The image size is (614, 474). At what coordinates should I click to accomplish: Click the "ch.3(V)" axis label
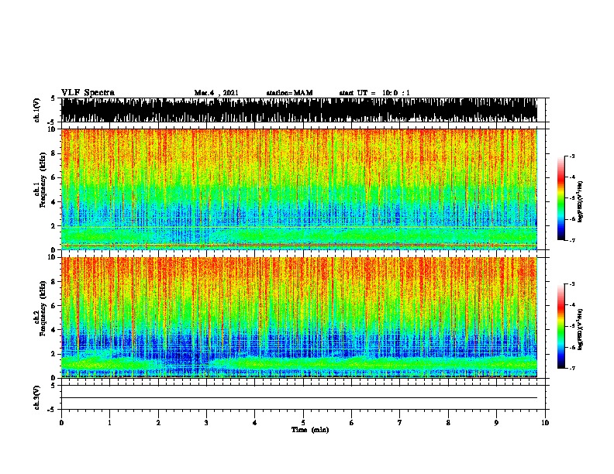[x=36, y=397]
